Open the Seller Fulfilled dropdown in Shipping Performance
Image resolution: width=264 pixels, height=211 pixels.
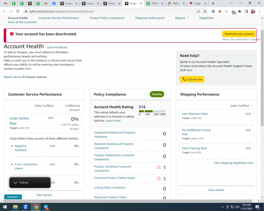pos(241,105)
